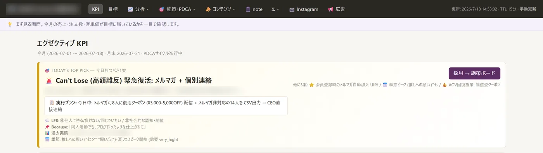This screenshot has width=543, height=153.
Task: Click the target icon beside 施策·PDCA
Action: (161, 9)
